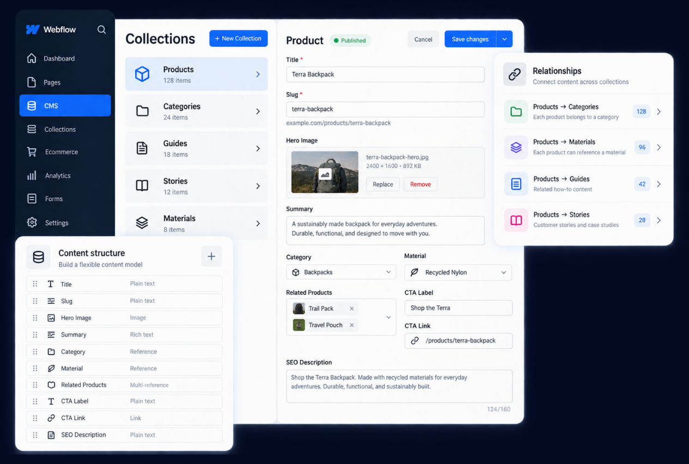Select the Related Products field row
Image resolution: width=689 pixels, height=464 pixels.
[124, 384]
